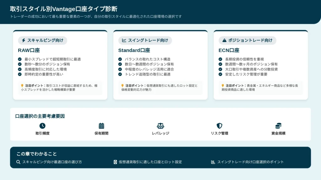
Task: Click the mountain icon for ポジショントレード向け
Action: [x=224, y=40]
